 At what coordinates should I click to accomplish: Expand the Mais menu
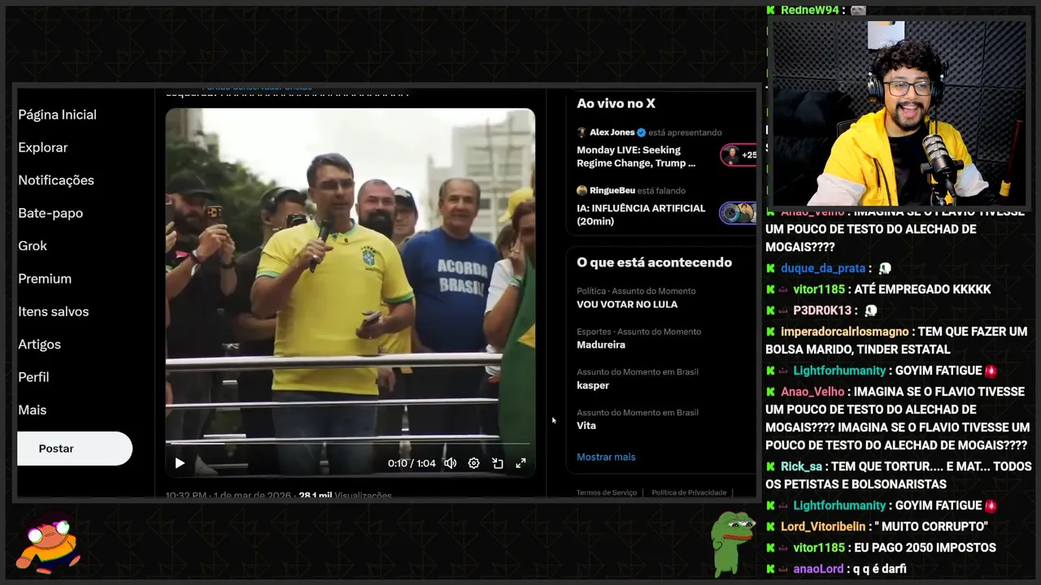coord(33,409)
